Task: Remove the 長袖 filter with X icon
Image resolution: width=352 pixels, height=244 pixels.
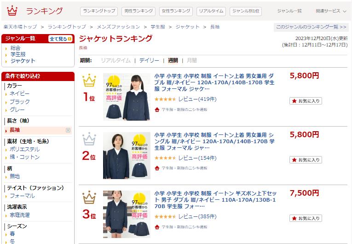Action: click(68, 130)
